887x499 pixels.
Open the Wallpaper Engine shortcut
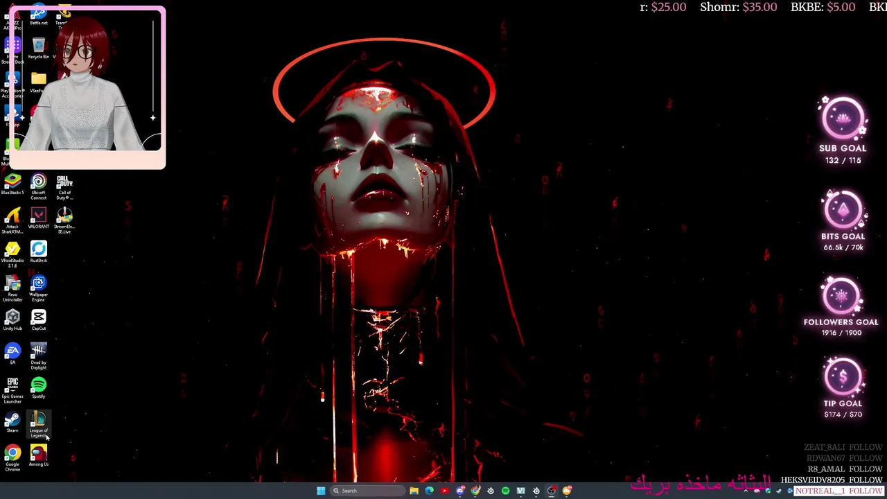coord(38,289)
